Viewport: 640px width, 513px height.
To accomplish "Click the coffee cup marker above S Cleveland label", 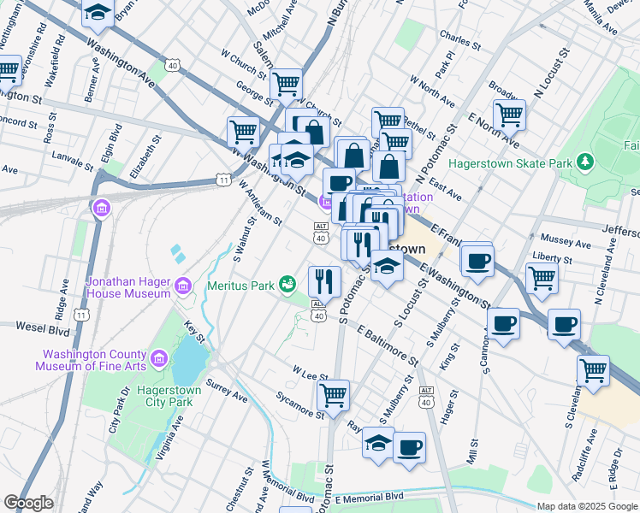I will click(x=564, y=326).
